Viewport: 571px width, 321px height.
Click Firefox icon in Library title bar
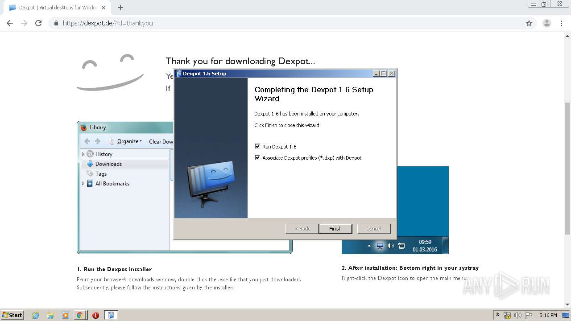click(x=84, y=128)
